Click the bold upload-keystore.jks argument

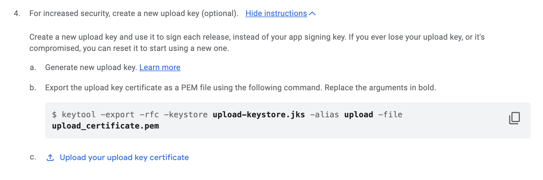259,115
